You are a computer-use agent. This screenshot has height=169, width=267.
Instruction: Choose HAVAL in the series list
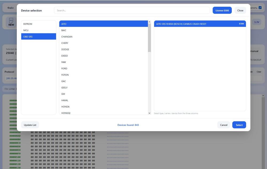[x=104, y=100]
